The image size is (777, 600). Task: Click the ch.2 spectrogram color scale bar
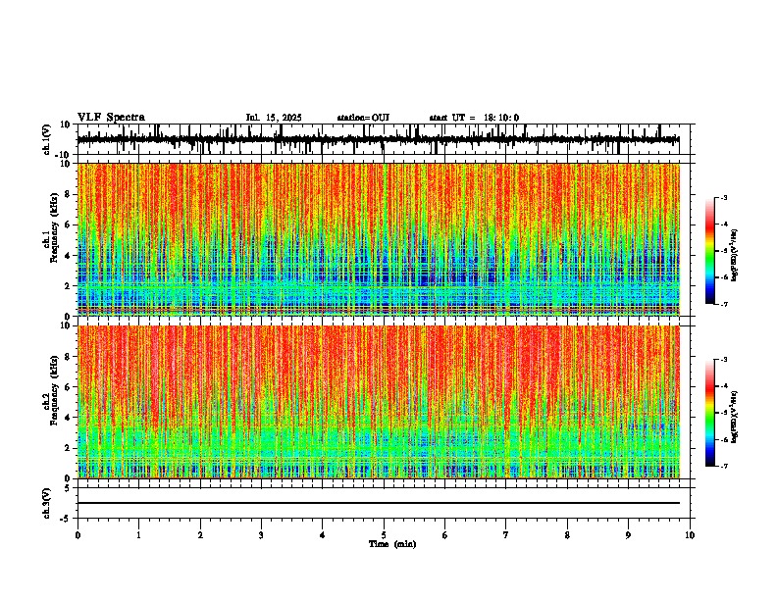710,413
